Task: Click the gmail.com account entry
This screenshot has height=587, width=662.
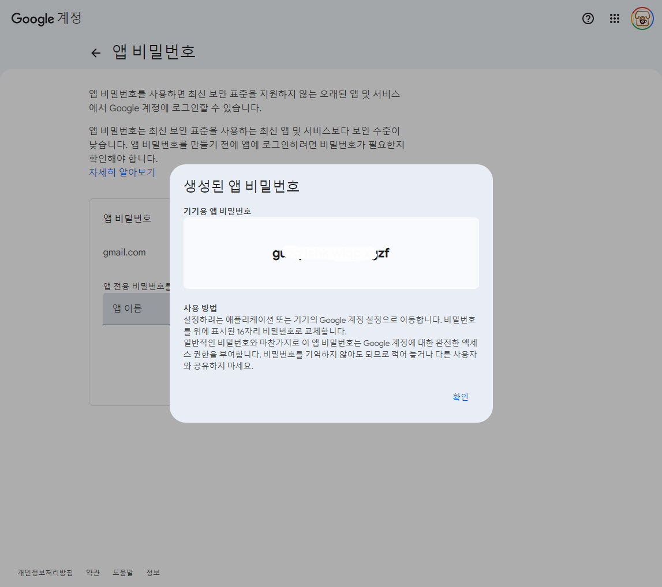Action: 124,252
